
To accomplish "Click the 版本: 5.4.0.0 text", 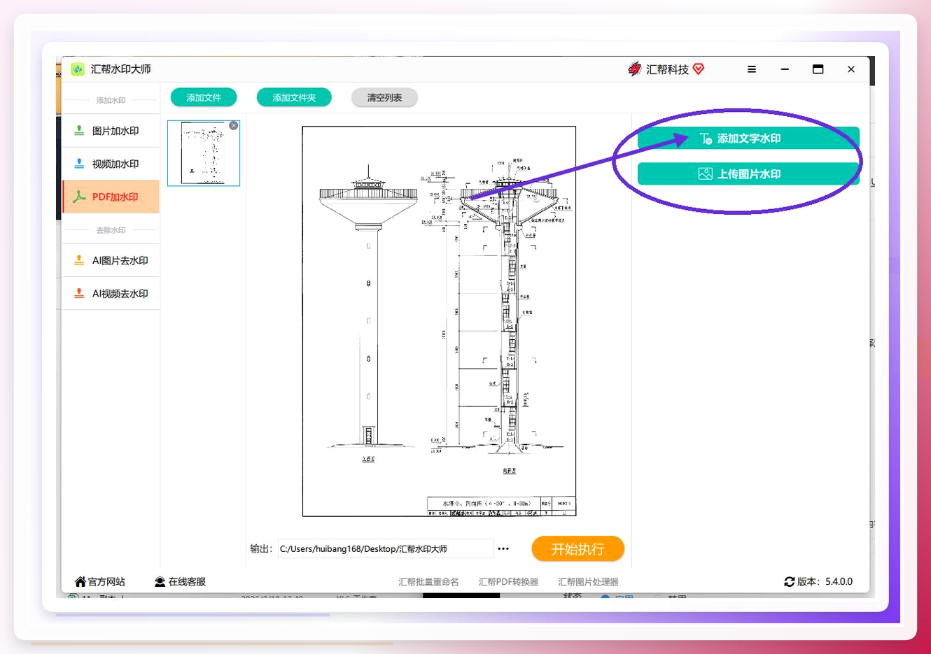I will [x=825, y=582].
